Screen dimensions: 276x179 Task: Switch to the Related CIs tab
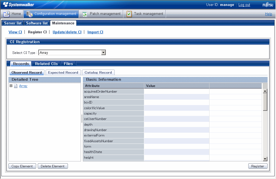pos(46,64)
